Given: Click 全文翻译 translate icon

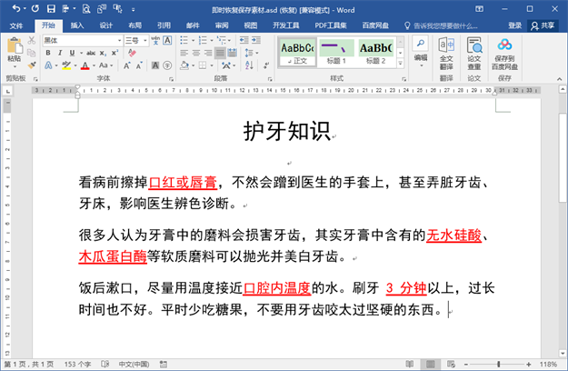Looking at the screenshot, I should pyautogui.click(x=446, y=53).
